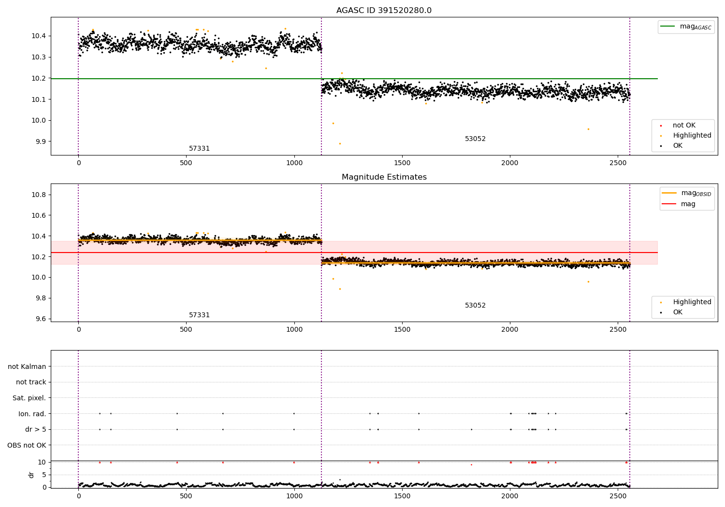Click the 'Magnitude Estimates' subplot title
725x507 pixels.
[x=384, y=177]
